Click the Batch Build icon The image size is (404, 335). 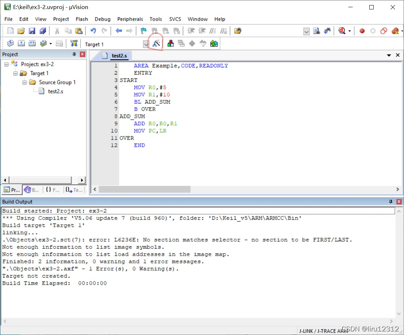coord(43,43)
